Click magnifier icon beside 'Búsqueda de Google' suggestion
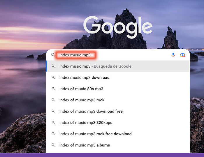Viewport: 204px width, 157px height. [53, 66]
